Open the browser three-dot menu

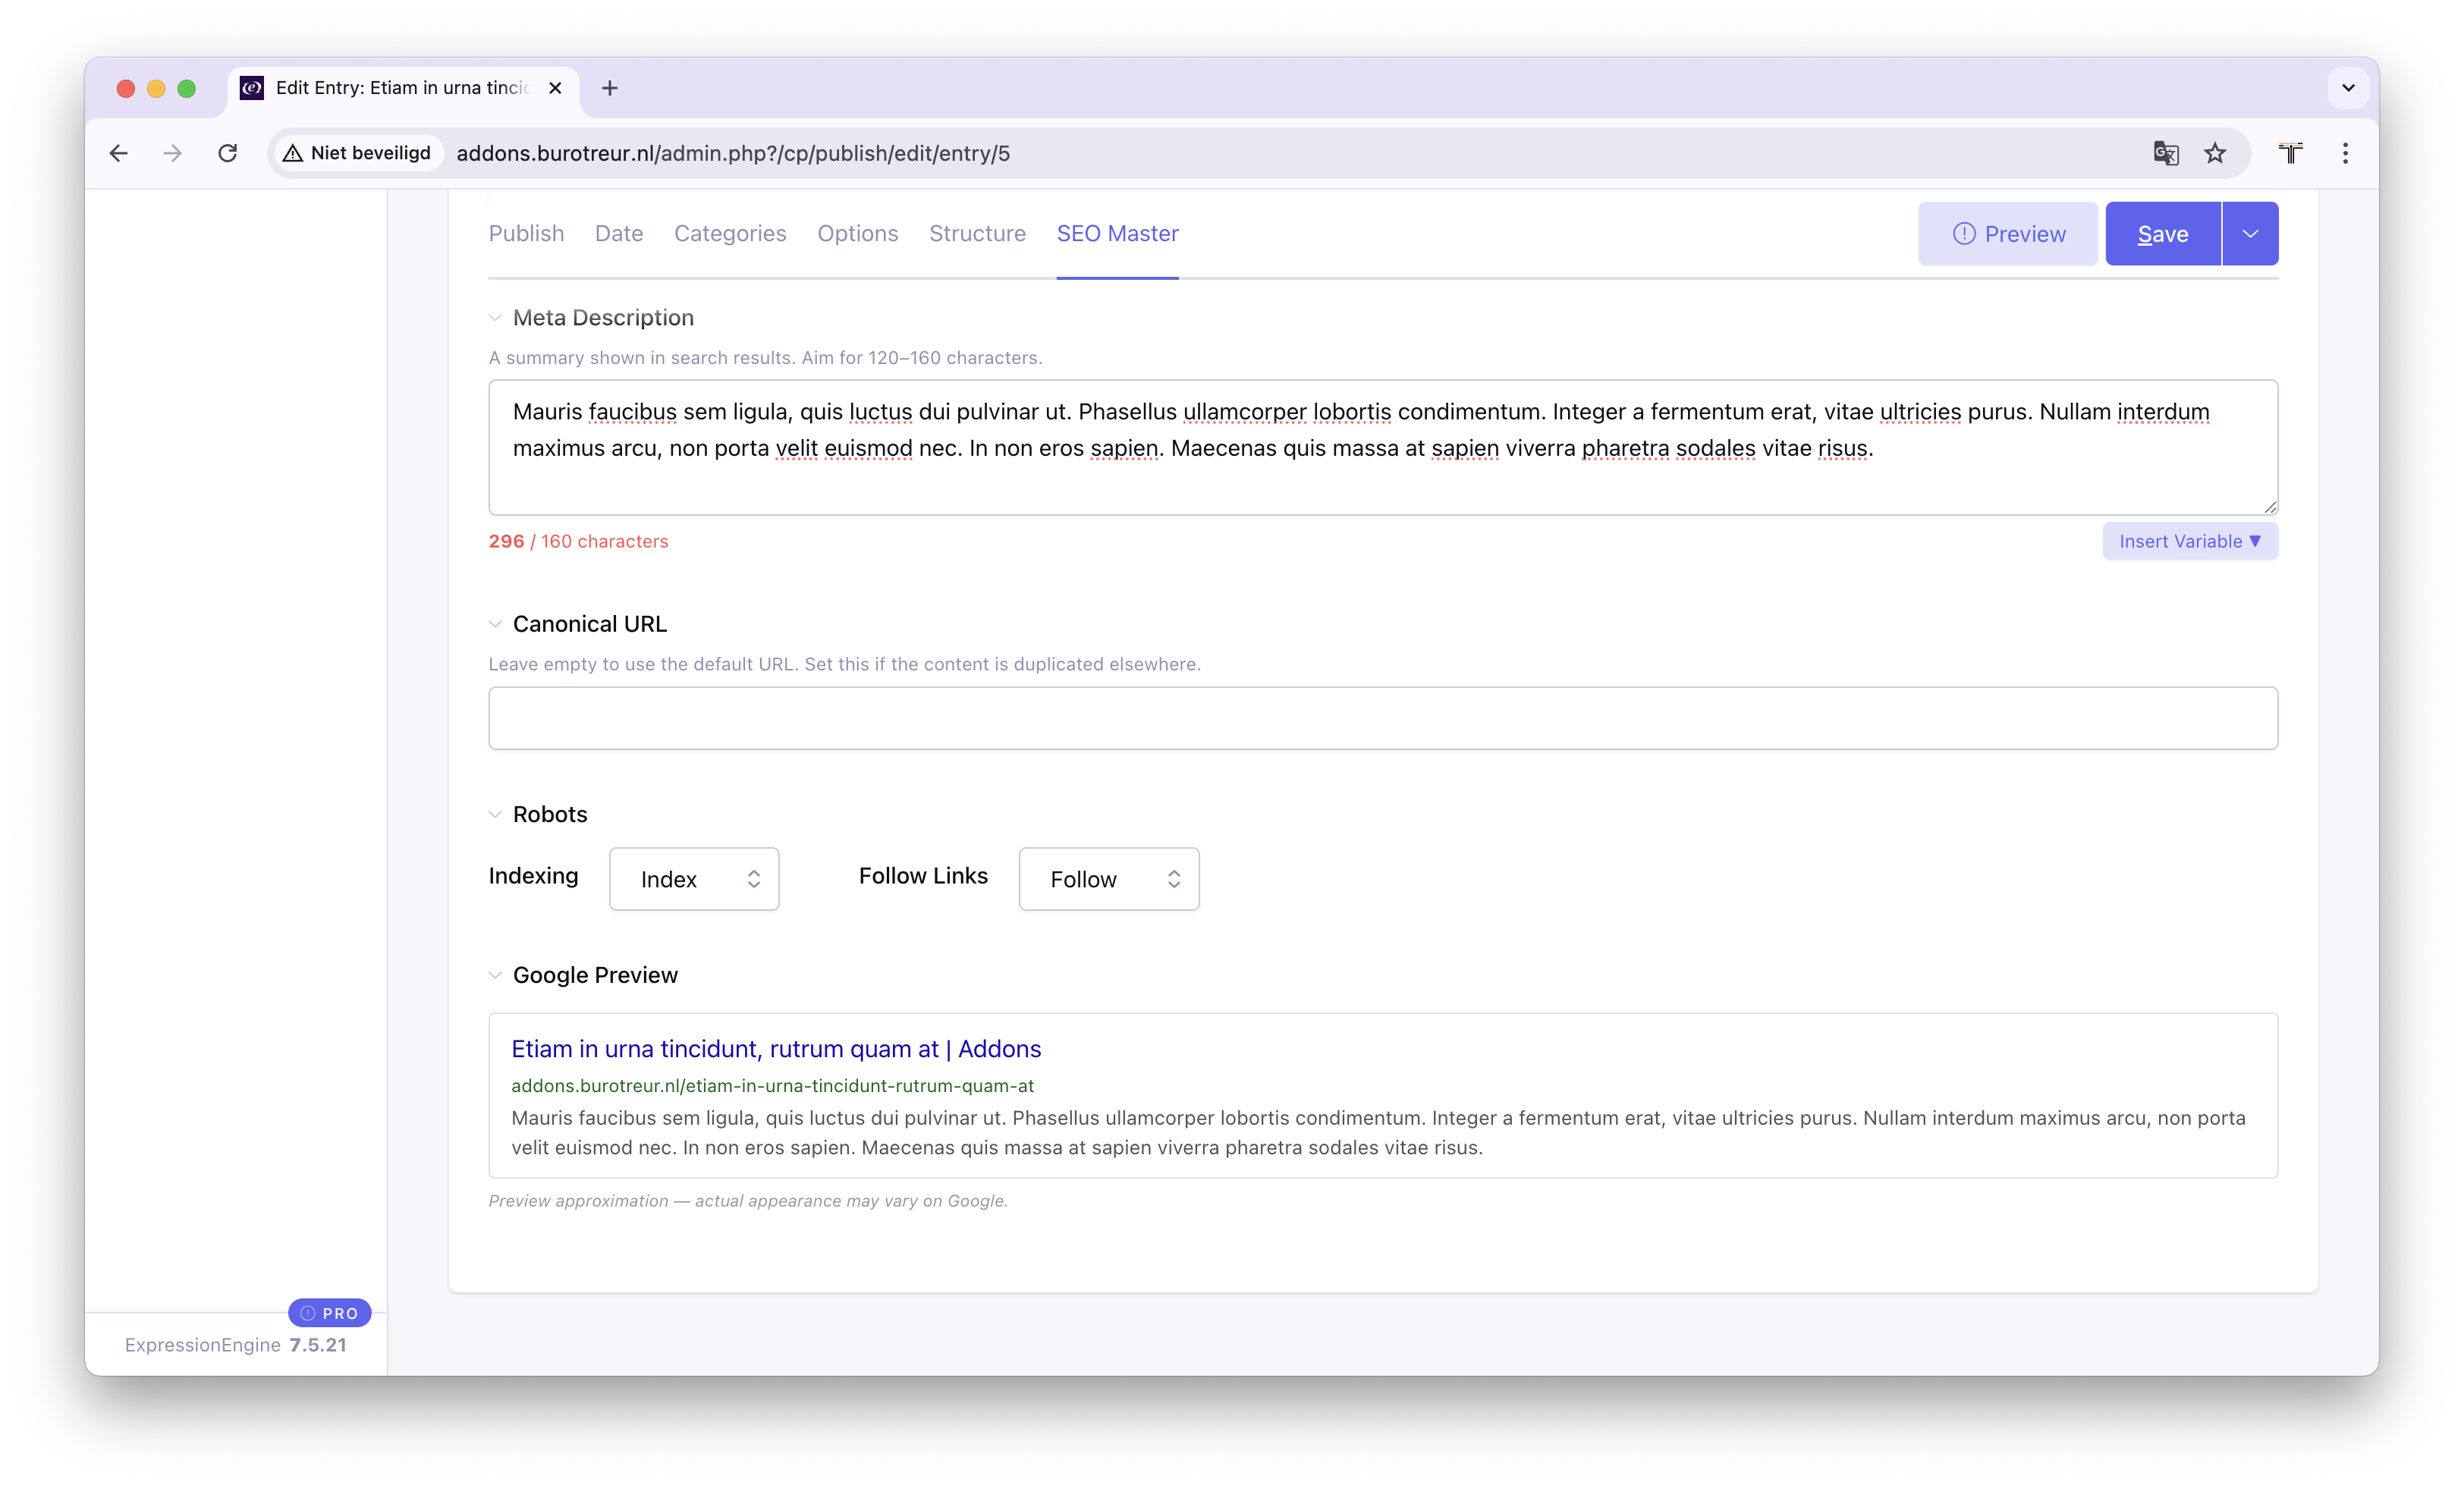[x=2346, y=153]
